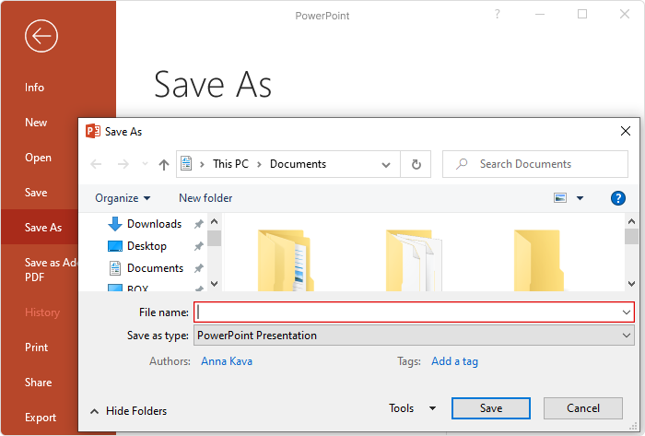Select Documents in the address path
This screenshot has height=436, width=645.
(x=298, y=164)
